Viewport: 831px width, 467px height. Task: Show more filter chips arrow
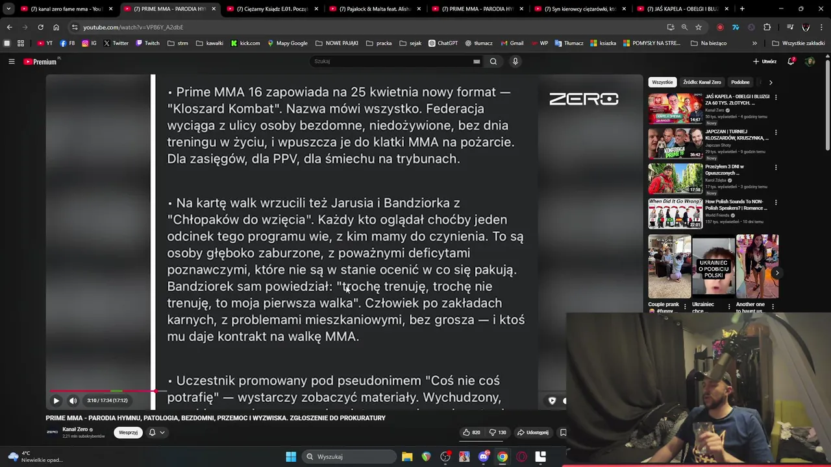point(771,82)
